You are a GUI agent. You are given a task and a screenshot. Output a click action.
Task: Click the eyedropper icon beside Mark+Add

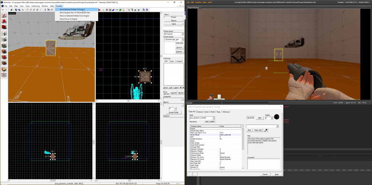point(266,130)
